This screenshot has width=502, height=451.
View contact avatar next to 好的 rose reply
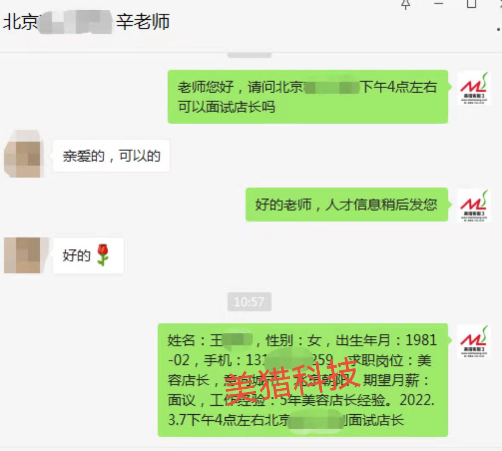[x=24, y=255]
